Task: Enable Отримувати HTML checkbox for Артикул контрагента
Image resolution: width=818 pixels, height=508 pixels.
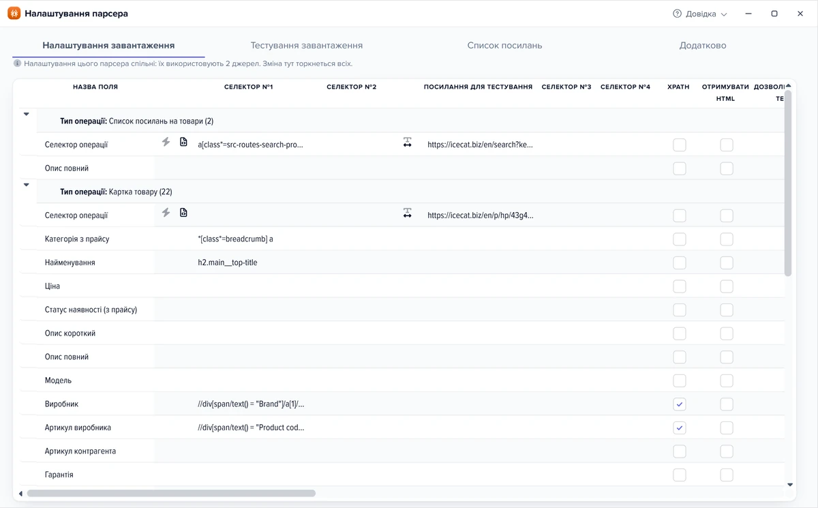Action: click(x=727, y=451)
